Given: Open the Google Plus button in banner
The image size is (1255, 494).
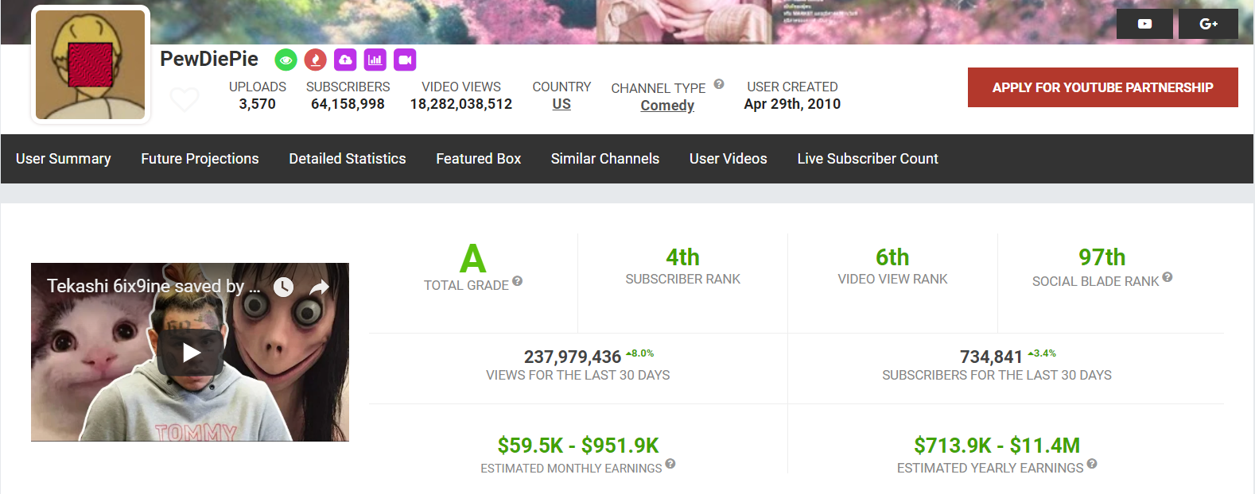Looking at the screenshot, I should tap(1208, 24).
